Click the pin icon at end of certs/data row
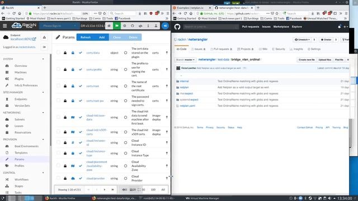This screenshot has height=201, width=358. click(x=167, y=52)
